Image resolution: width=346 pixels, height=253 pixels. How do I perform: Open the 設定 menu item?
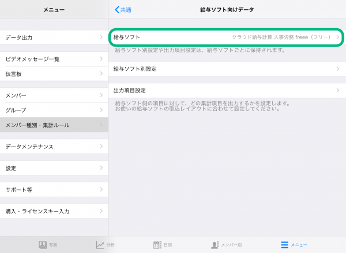(54, 168)
